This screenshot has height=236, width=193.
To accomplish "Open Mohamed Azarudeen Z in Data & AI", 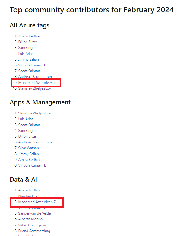I will (37, 202).
